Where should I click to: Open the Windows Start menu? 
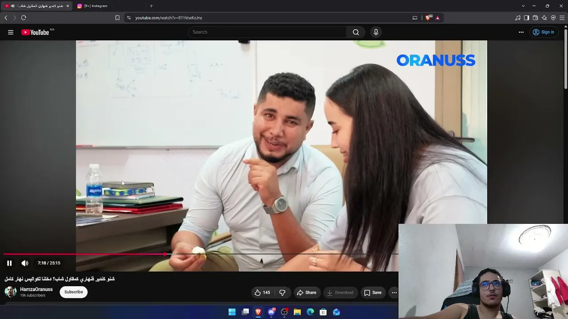(x=232, y=312)
